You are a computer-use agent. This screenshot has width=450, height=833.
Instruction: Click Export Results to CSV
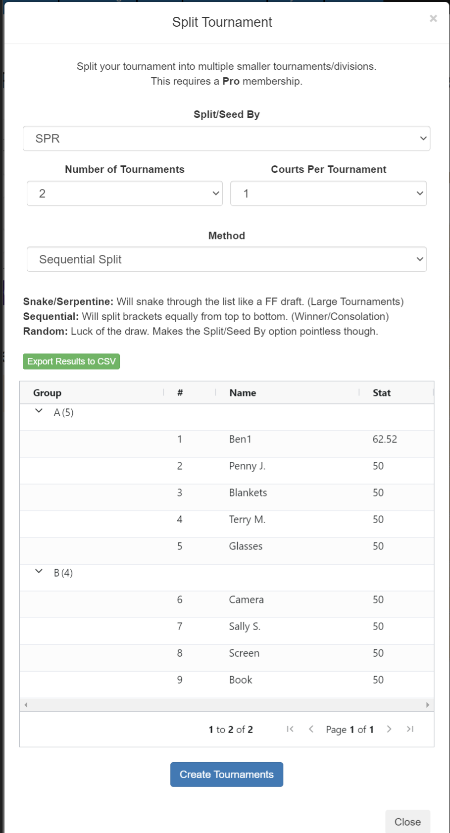click(71, 362)
